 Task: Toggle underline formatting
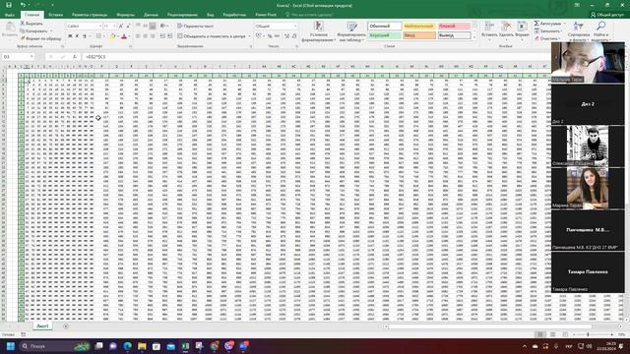coord(85,36)
